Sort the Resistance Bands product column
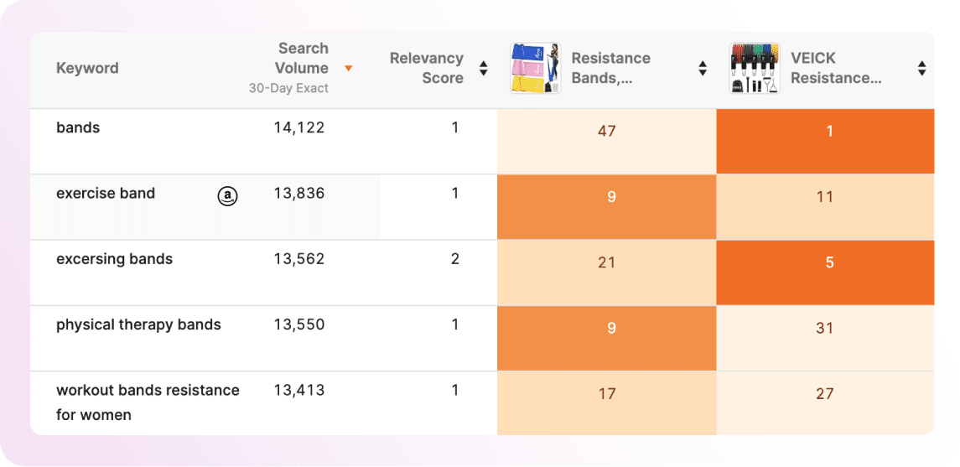Viewport: 960px width, 467px height. (x=703, y=69)
